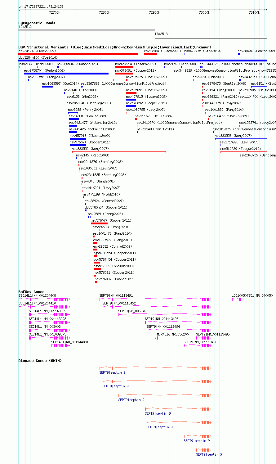Click esv4843 (Wang2008) label
The image size is (276, 464).
point(98,181)
